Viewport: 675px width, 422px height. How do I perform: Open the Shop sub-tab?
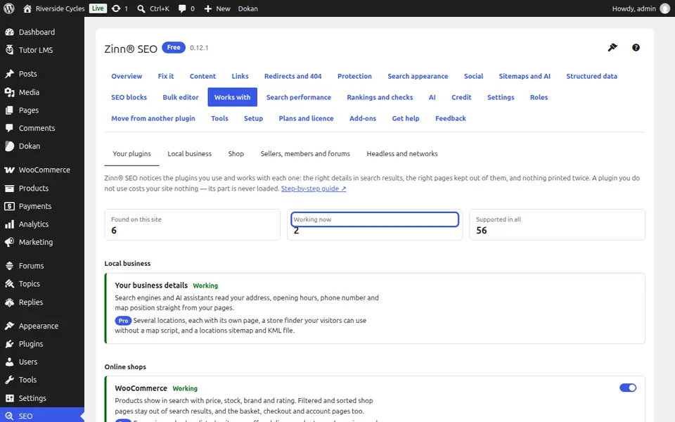click(x=236, y=154)
